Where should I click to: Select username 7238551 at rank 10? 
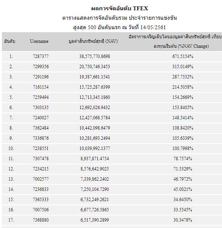[x=41, y=148]
